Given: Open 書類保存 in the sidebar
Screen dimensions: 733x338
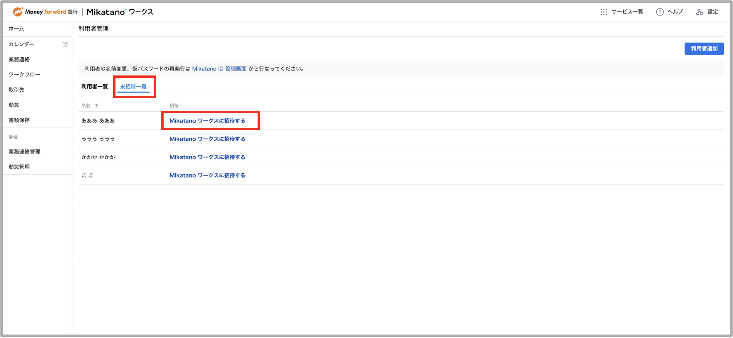Looking at the screenshot, I should [x=19, y=120].
